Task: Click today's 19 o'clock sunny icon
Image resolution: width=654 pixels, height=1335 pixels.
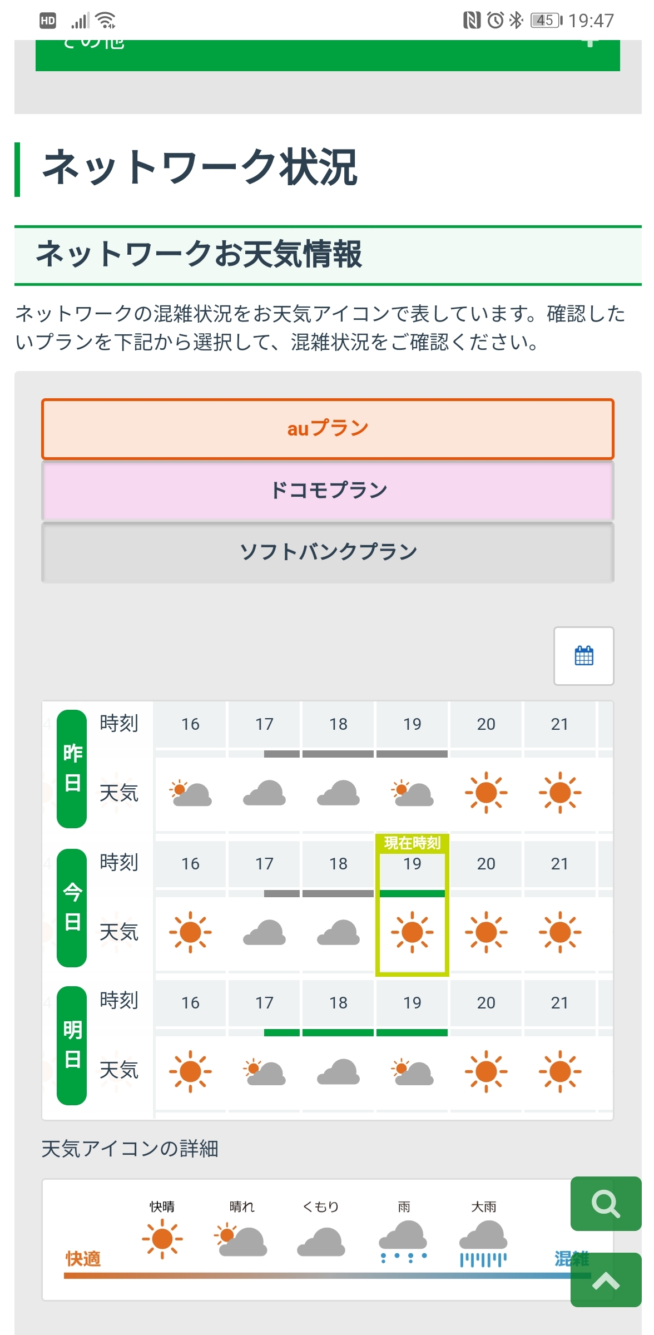Action: point(412,932)
